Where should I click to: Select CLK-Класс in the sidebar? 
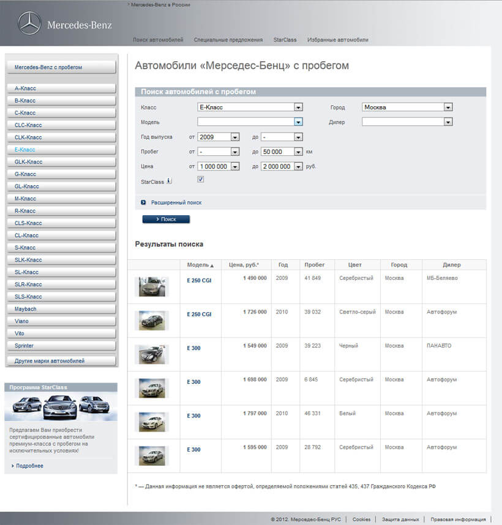coord(61,138)
